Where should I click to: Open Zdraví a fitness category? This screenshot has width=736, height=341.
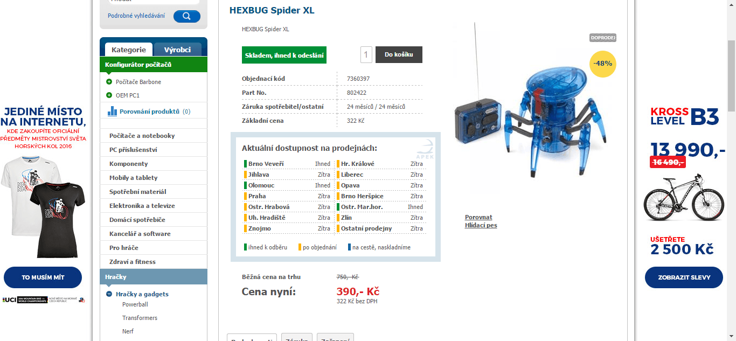click(x=154, y=262)
